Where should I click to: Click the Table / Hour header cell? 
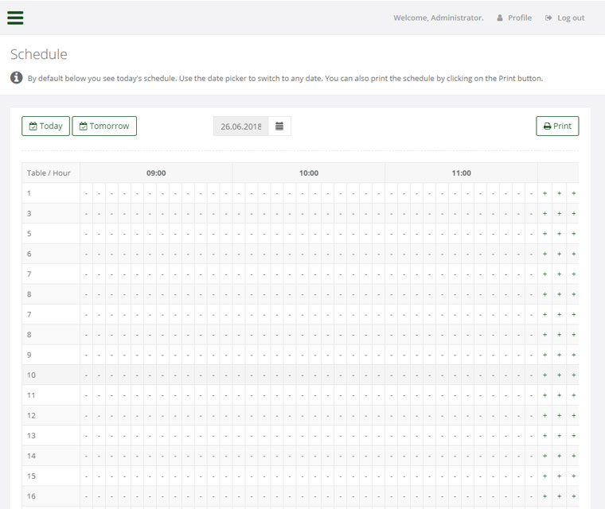(51, 173)
